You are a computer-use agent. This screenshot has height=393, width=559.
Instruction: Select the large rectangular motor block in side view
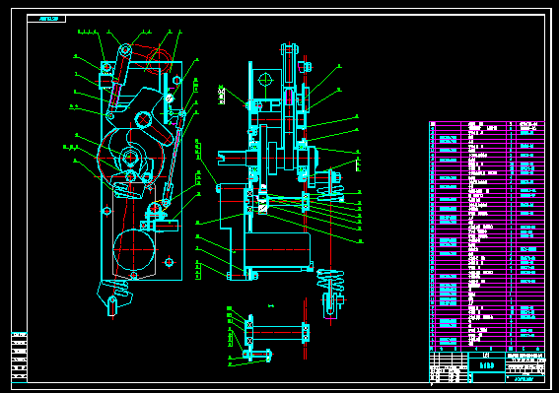pos(277,250)
